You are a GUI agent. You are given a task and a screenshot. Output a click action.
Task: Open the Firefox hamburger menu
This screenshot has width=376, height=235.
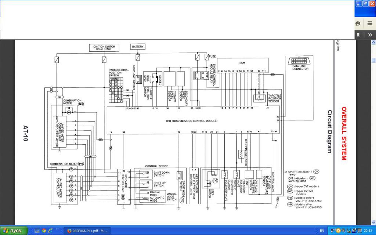tap(369, 23)
